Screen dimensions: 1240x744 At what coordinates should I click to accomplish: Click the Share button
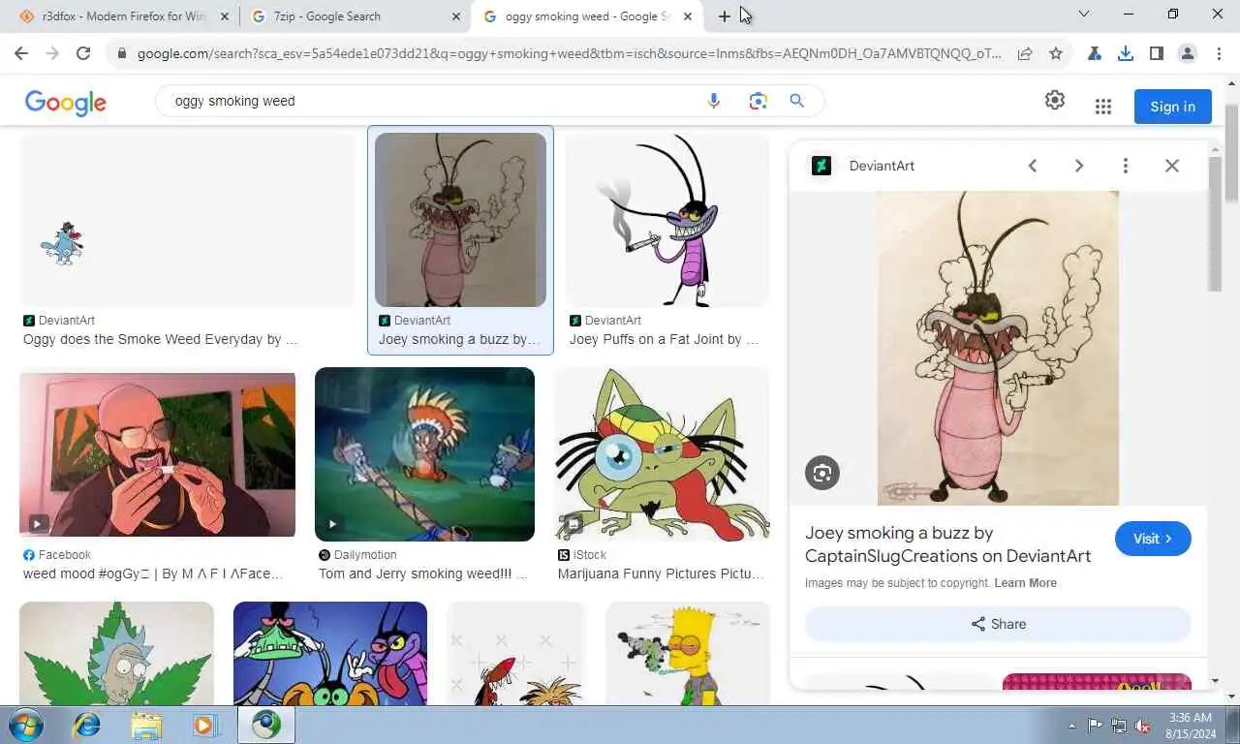pyautogui.click(x=998, y=624)
